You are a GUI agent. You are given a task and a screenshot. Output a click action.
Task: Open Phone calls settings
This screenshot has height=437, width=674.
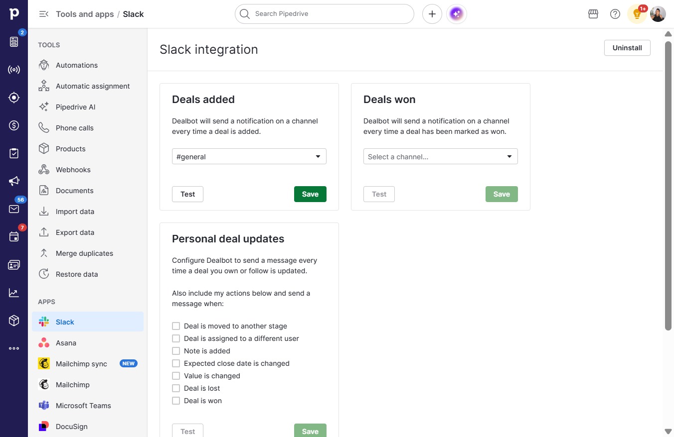(x=88, y=128)
